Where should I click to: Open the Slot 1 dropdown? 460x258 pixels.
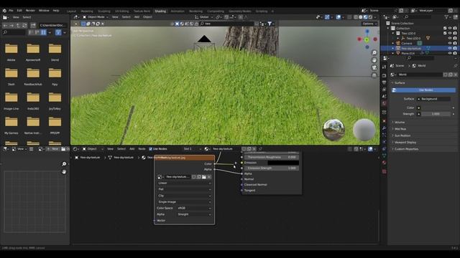pyautogui.click(x=193, y=149)
